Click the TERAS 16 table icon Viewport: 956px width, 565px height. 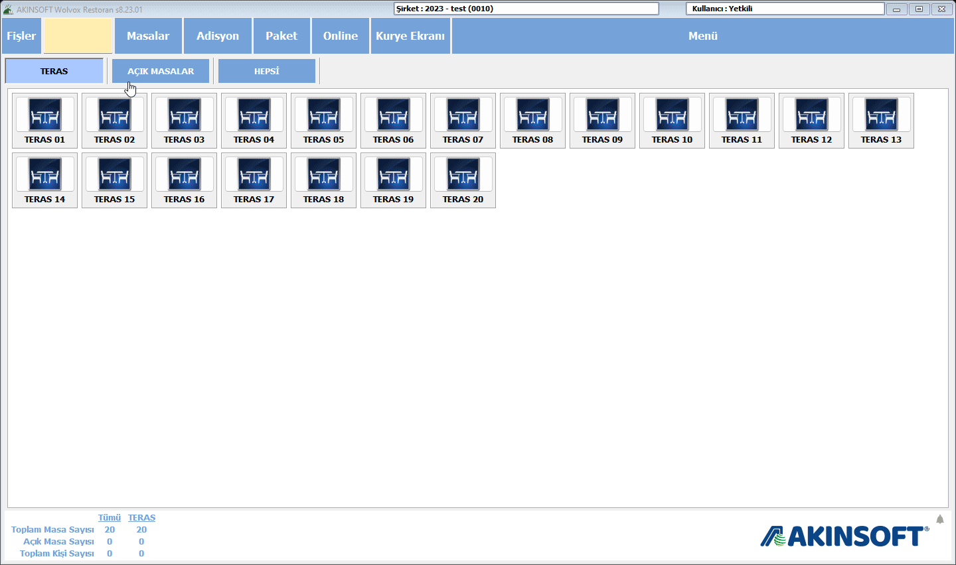click(184, 180)
